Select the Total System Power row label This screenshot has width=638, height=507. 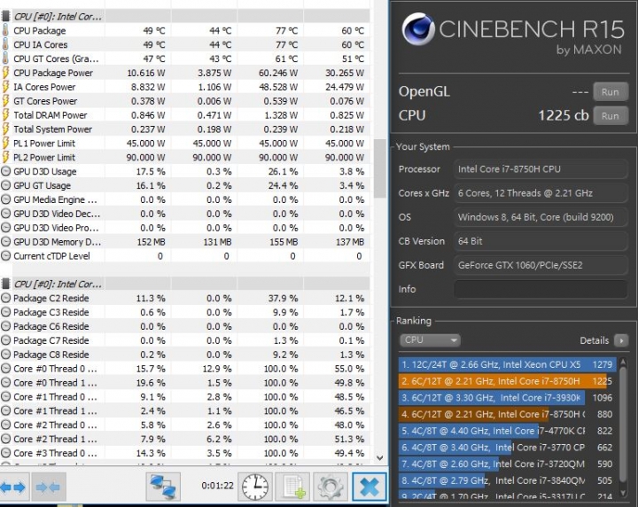[53, 129]
